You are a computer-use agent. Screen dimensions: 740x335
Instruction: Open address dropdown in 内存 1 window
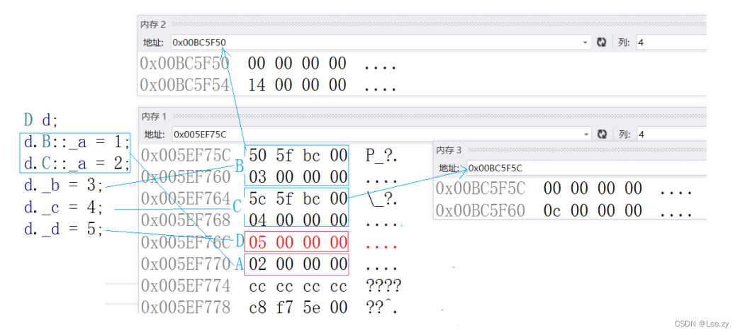(587, 135)
